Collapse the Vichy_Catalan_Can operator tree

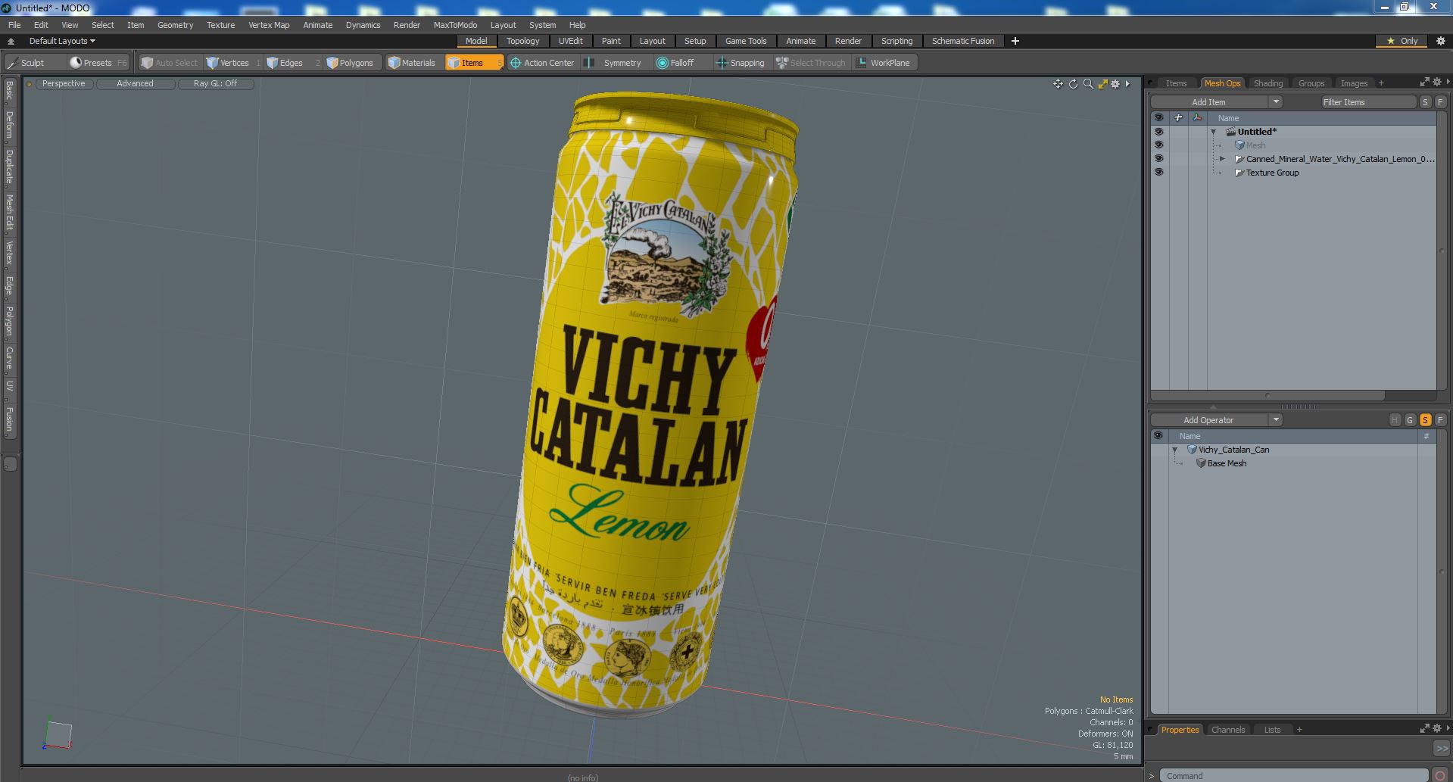coord(1175,450)
